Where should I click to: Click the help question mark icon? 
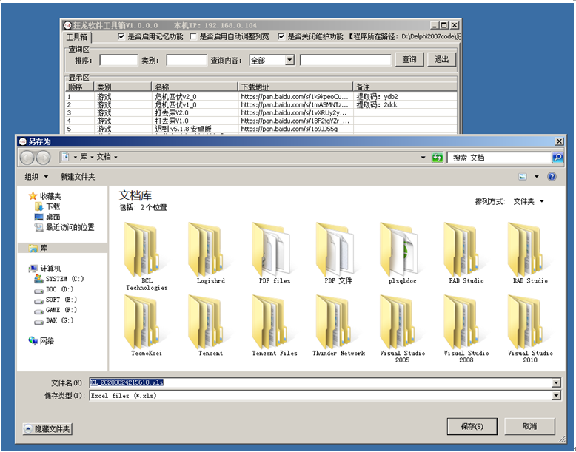tap(552, 177)
